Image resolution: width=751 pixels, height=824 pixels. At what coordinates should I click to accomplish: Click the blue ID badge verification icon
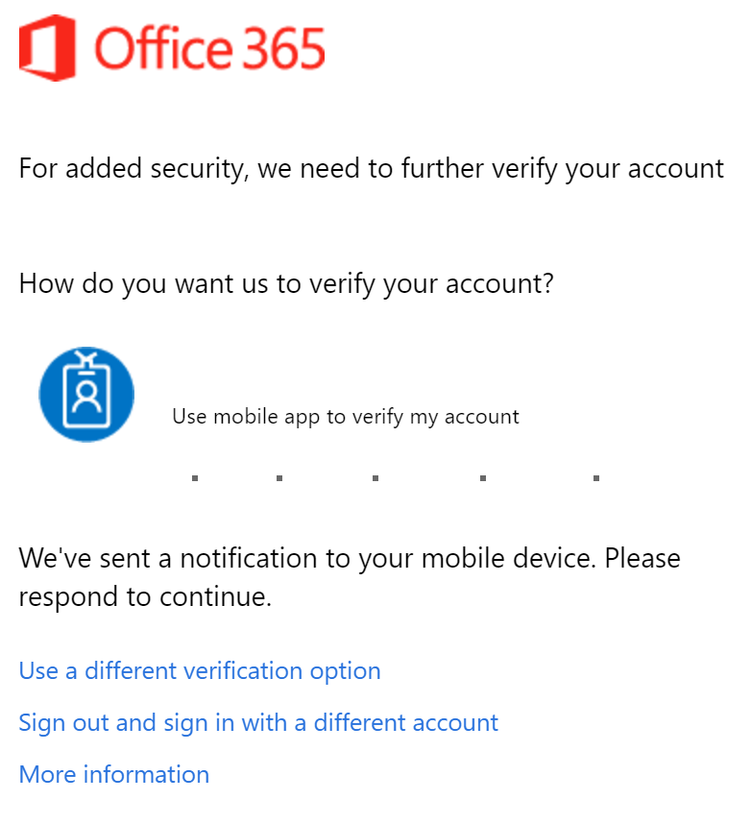point(86,395)
